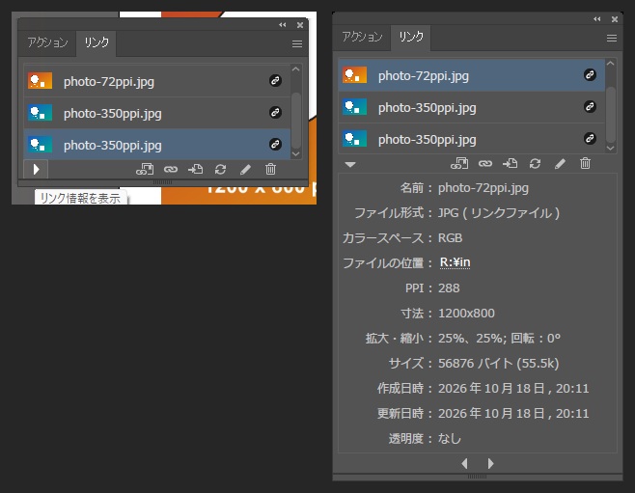Image resolution: width=635 pixels, height=493 pixels.
Task: Click trash icon in left panel
Action: tap(270, 169)
